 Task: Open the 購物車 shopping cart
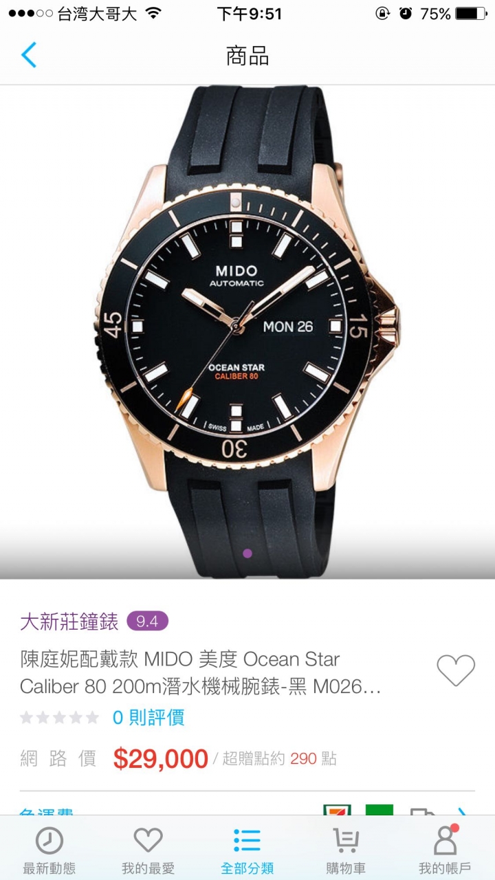(346, 850)
